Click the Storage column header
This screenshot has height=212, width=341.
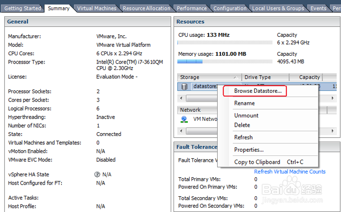click(x=209, y=77)
